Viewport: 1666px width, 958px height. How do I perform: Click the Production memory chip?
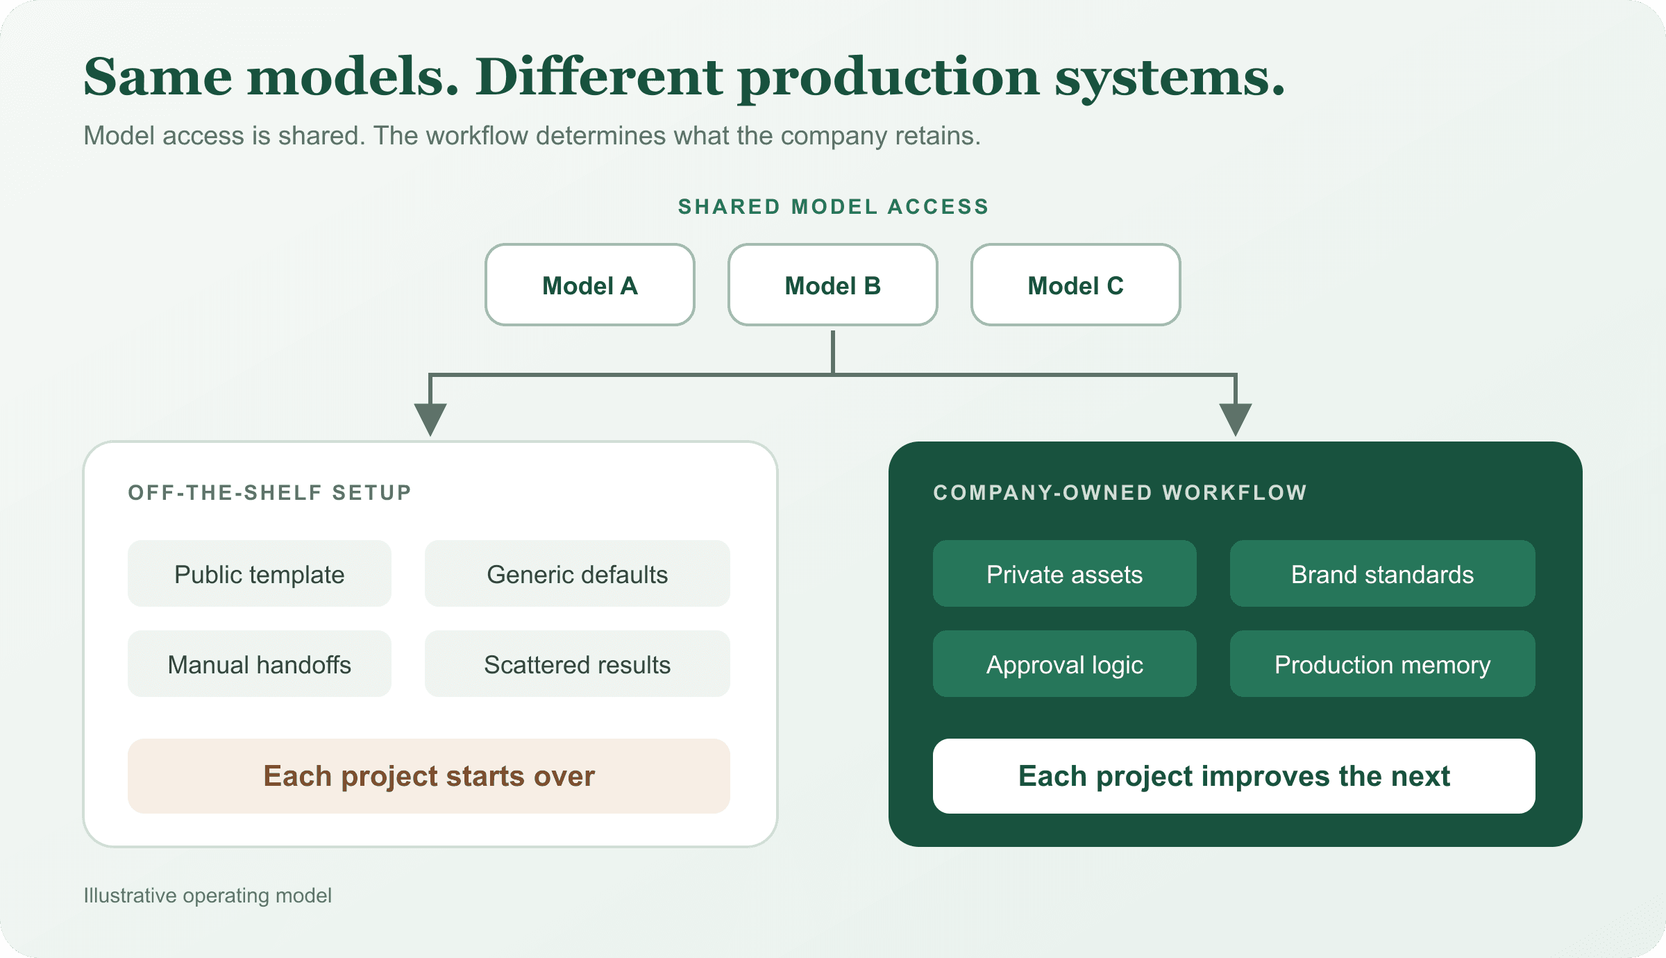[1383, 664]
